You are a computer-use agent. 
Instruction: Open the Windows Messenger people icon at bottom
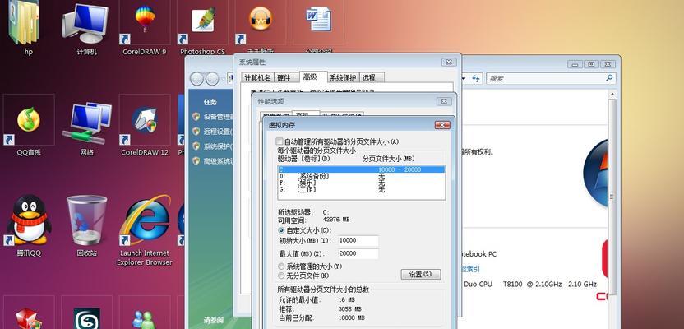coord(145,318)
